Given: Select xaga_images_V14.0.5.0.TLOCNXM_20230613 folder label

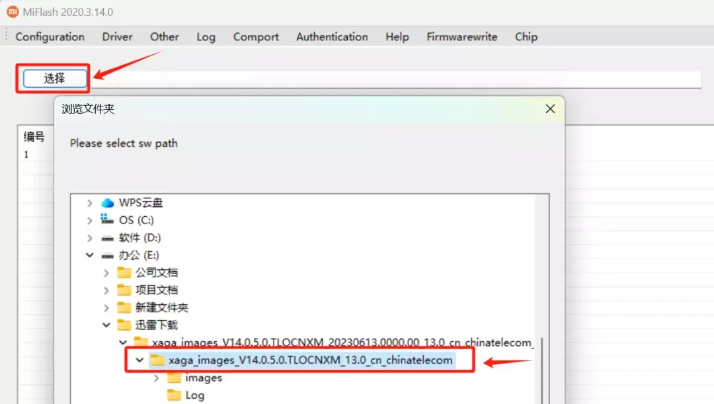Looking at the screenshot, I should [x=342, y=343].
